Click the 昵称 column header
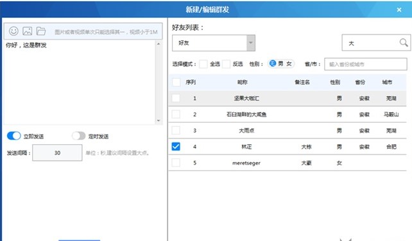Image resolution: width=412 pixels, height=241 pixels. click(243, 82)
